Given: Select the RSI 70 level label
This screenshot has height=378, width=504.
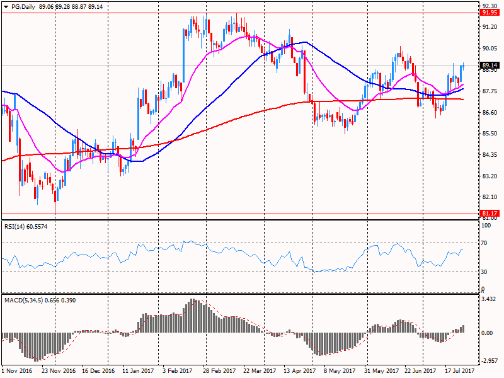Looking at the screenshot, I should pyautogui.click(x=484, y=243).
